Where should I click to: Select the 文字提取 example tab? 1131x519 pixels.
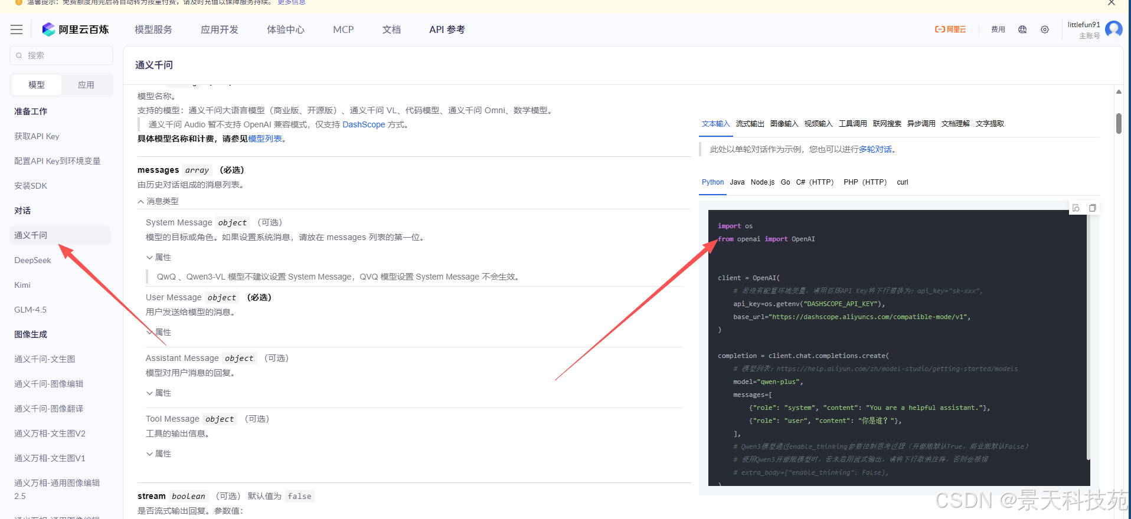click(x=990, y=124)
